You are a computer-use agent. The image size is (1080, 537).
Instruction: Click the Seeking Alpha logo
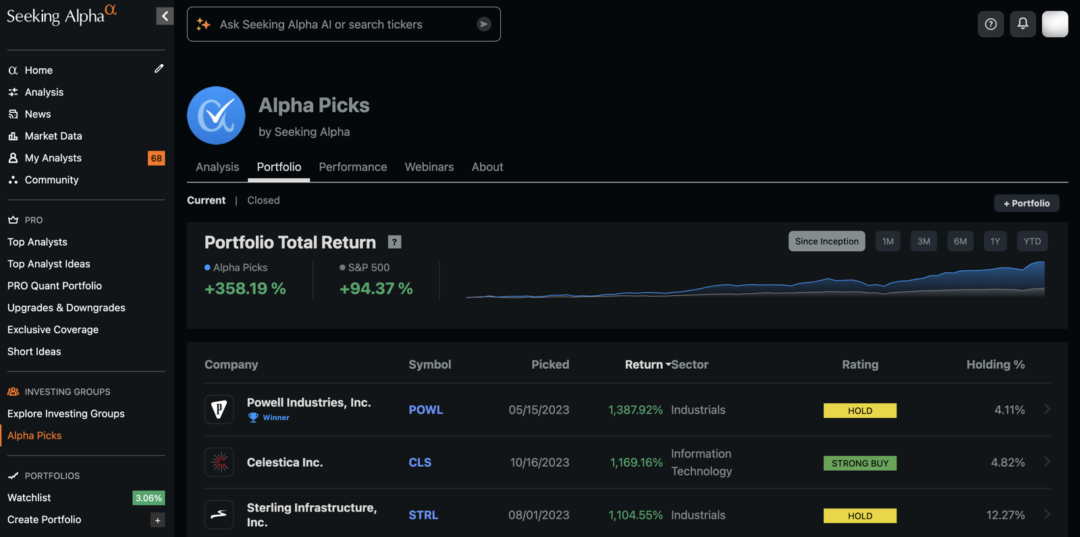(x=62, y=15)
